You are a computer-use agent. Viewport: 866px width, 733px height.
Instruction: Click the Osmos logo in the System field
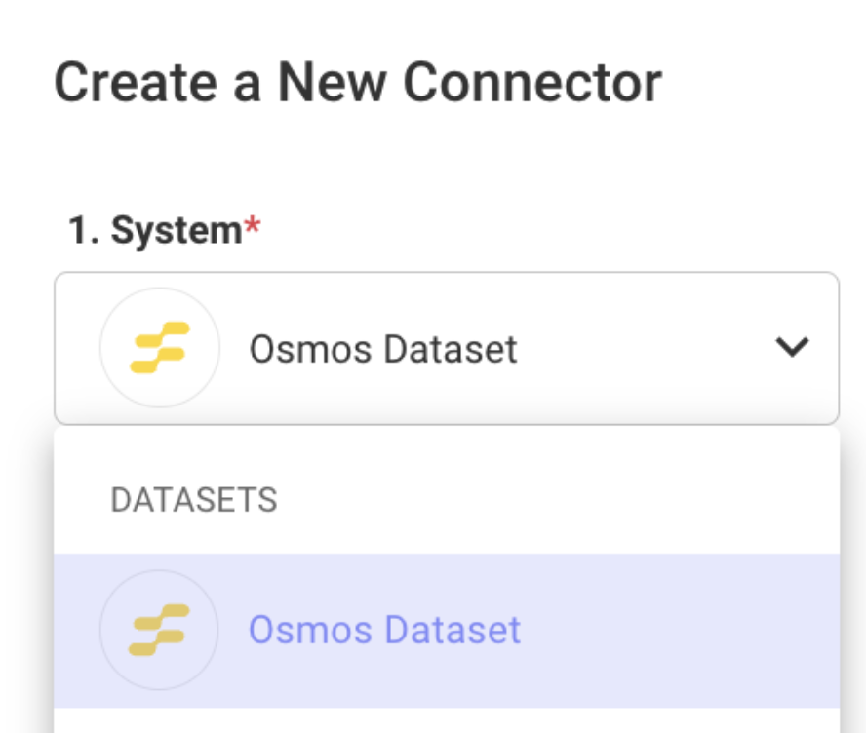(159, 347)
